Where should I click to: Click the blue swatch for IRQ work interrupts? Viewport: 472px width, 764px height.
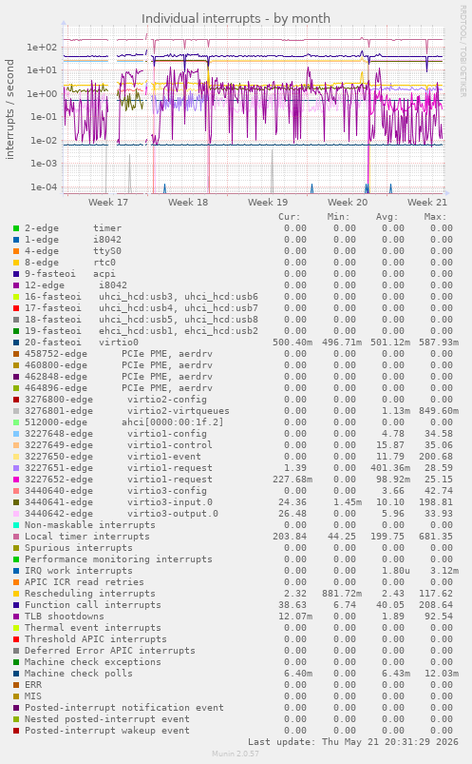click(x=16, y=571)
